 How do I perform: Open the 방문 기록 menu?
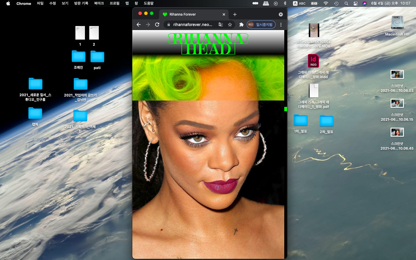(81, 3)
